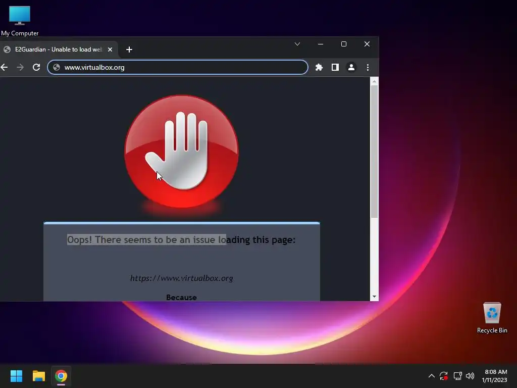Maximize the Chrome window

(x=343, y=44)
